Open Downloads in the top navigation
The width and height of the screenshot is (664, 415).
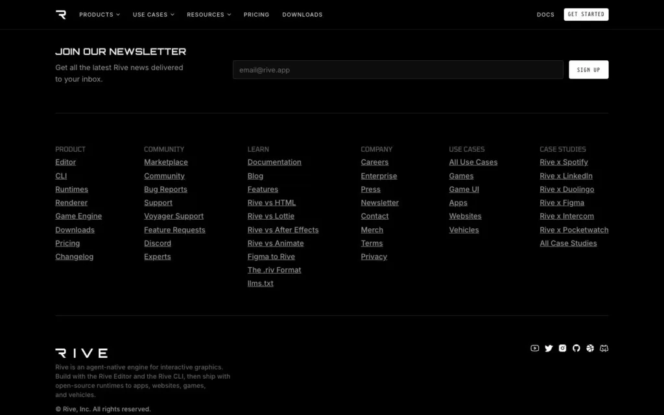tap(302, 14)
